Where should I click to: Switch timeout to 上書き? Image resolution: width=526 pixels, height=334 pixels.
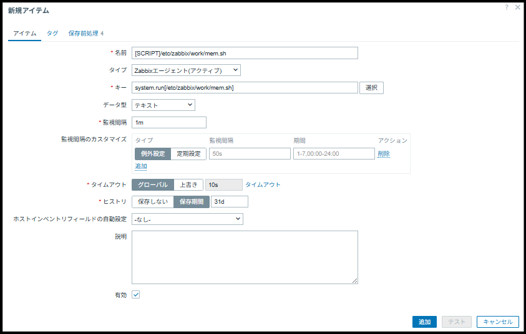(x=188, y=184)
